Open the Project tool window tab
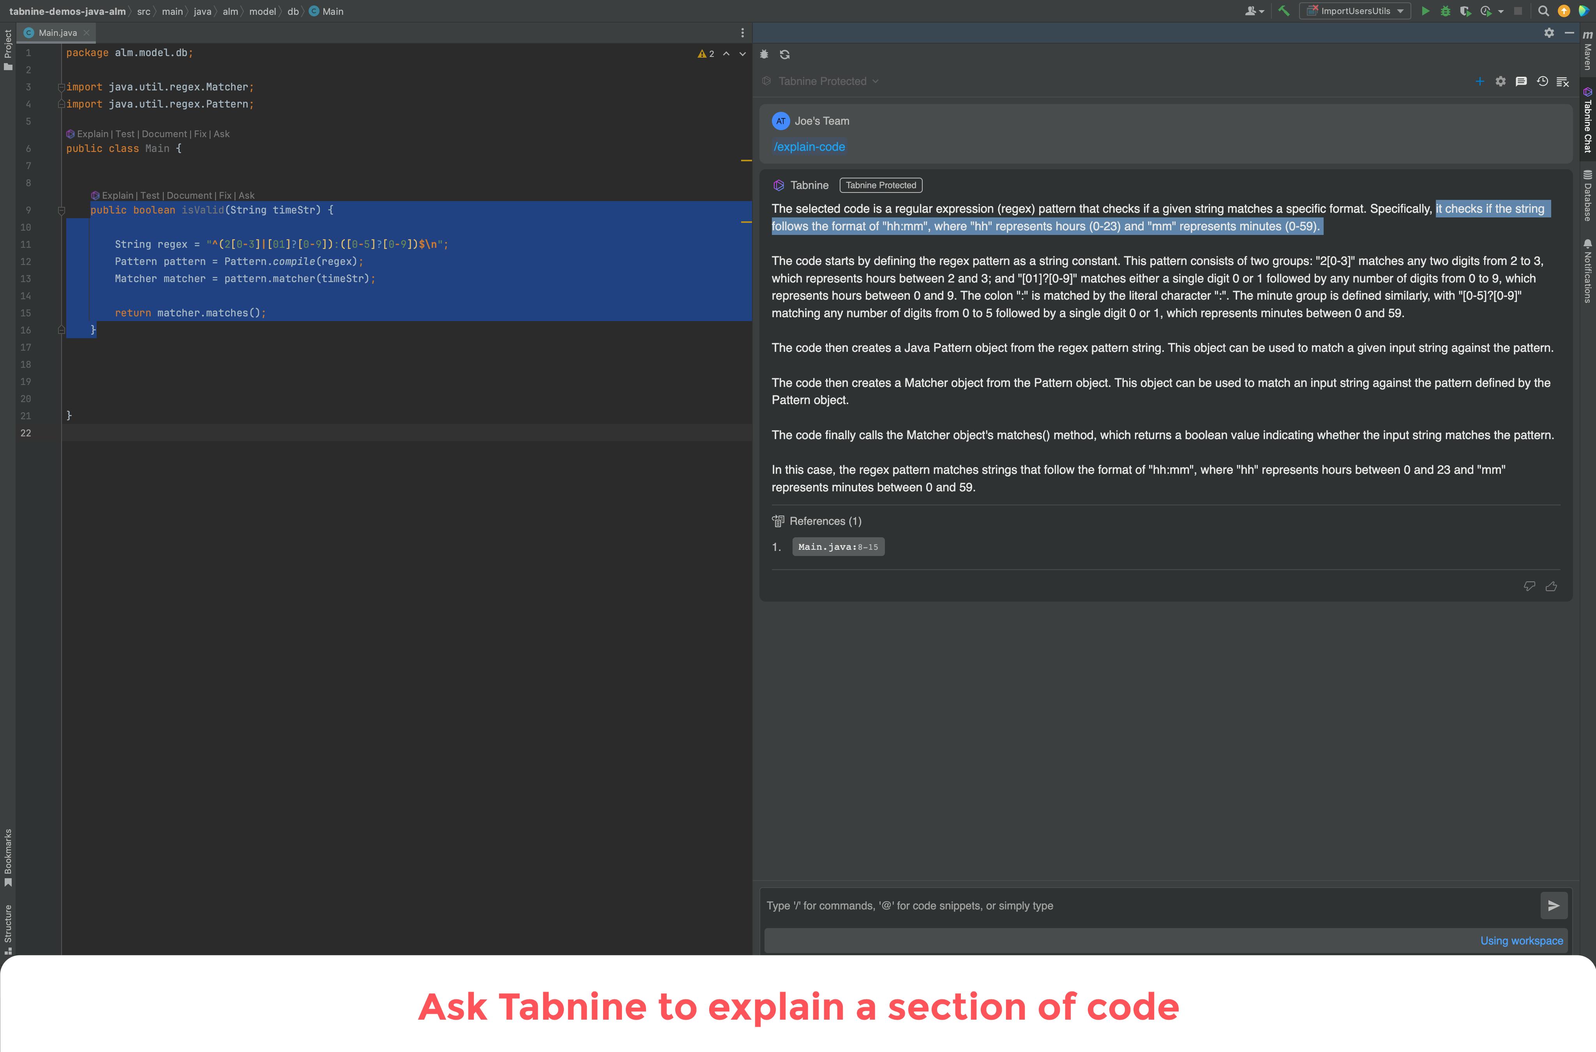This screenshot has height=1052, width=1596. point(8,49)
